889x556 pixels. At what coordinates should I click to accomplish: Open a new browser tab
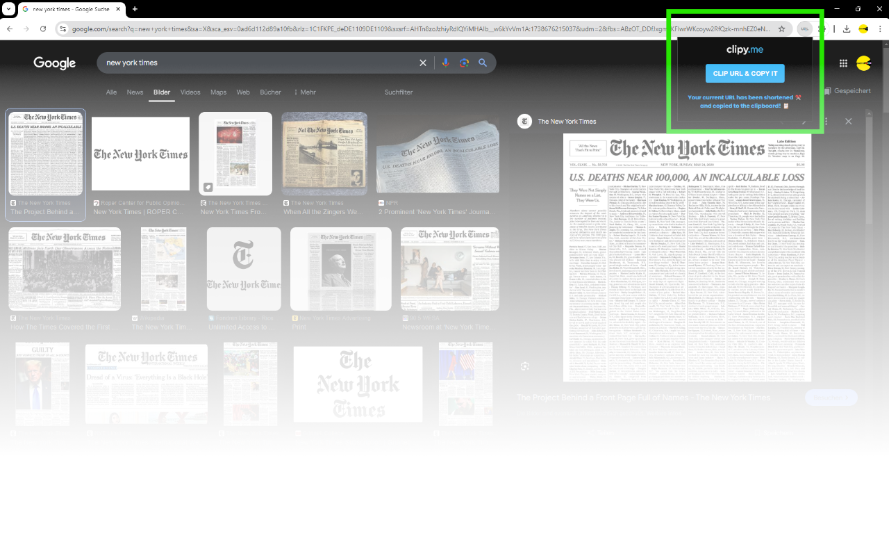135,9
